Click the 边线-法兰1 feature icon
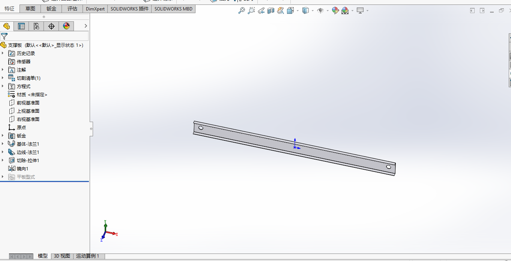This screenshot has width=511, height=261. coord(12,152)
